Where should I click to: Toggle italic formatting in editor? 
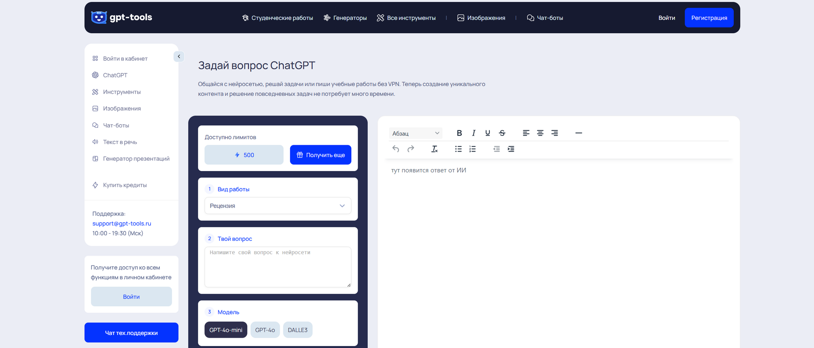coord(473,133)
